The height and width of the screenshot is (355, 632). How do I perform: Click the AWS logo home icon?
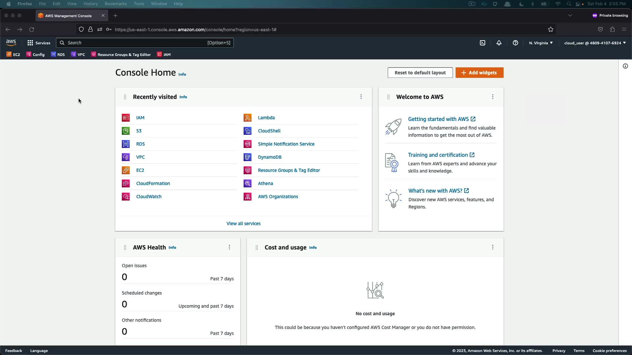(11, 43)
